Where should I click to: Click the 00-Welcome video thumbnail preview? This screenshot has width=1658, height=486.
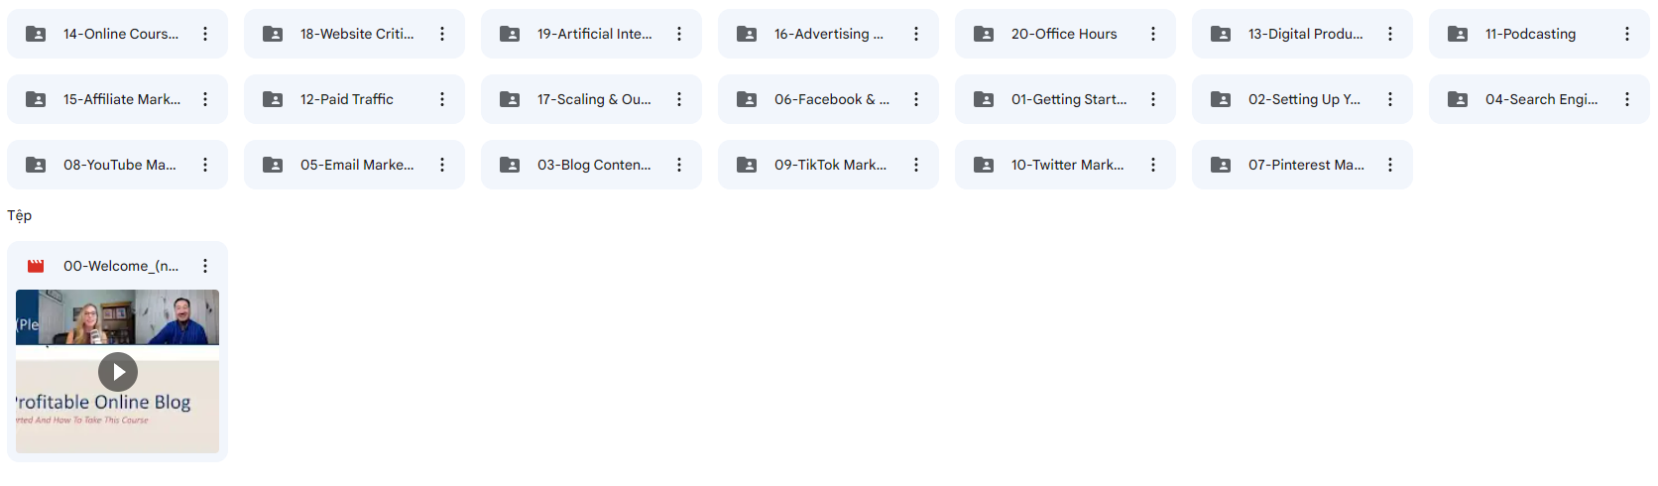tap(117, 372)
